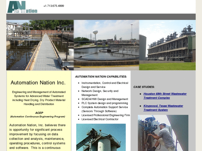The width and height of the screenshot is (202, 151).
Task: Click the technician working on equipment photo
Action: (x=163, y=133)
